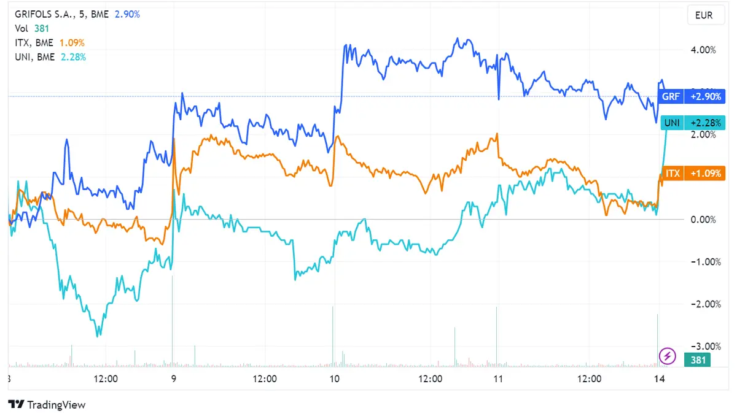Click the 2.90% change value in legend

[128, 13]
